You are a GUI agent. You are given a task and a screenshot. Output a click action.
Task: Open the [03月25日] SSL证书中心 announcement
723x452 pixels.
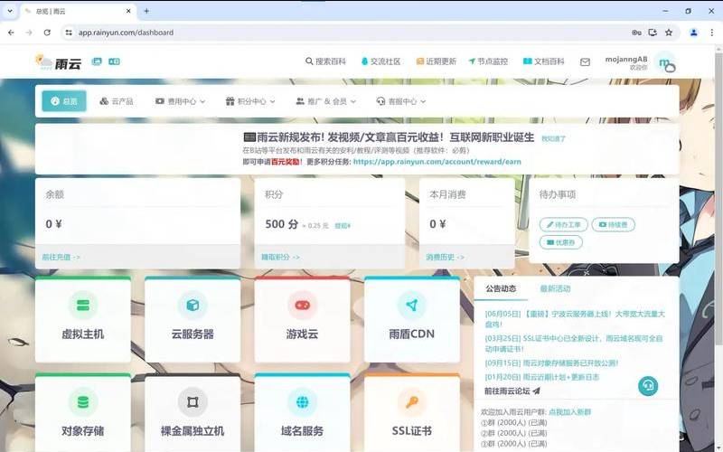[x=574, y=344]
